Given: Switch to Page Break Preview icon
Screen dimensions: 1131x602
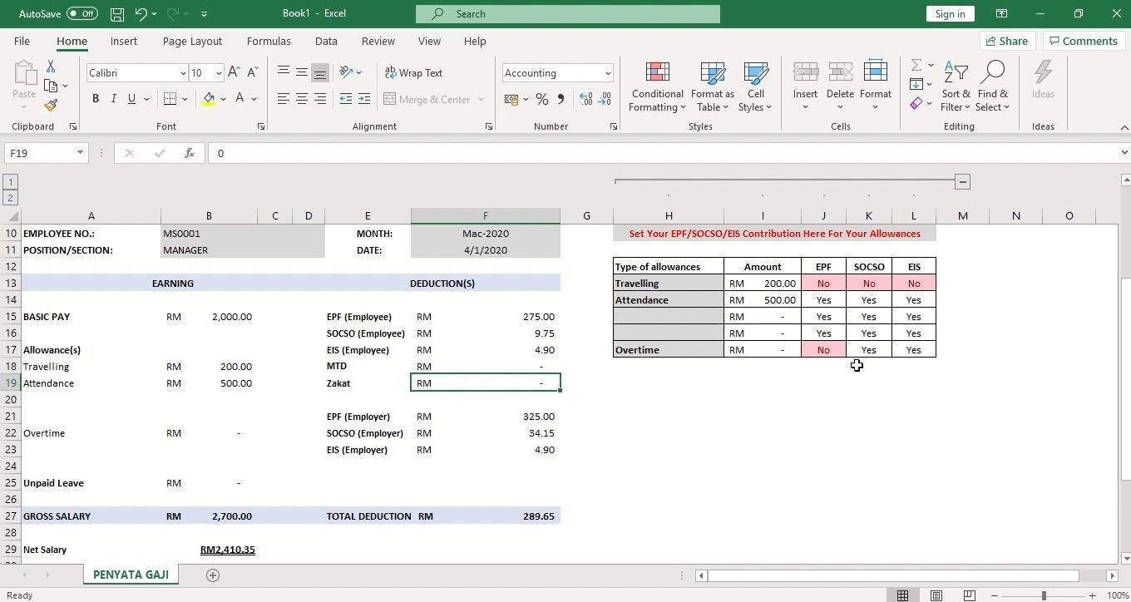Looking at the screenshot, I should pyautogui.click(x=969, y=595).
